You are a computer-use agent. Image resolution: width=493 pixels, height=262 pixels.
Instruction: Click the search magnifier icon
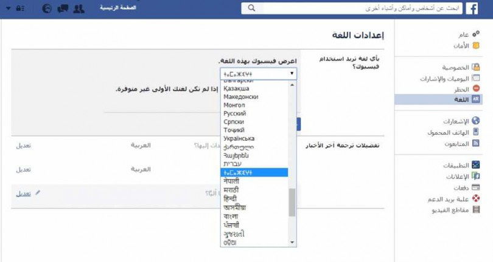tap(250, 9)
